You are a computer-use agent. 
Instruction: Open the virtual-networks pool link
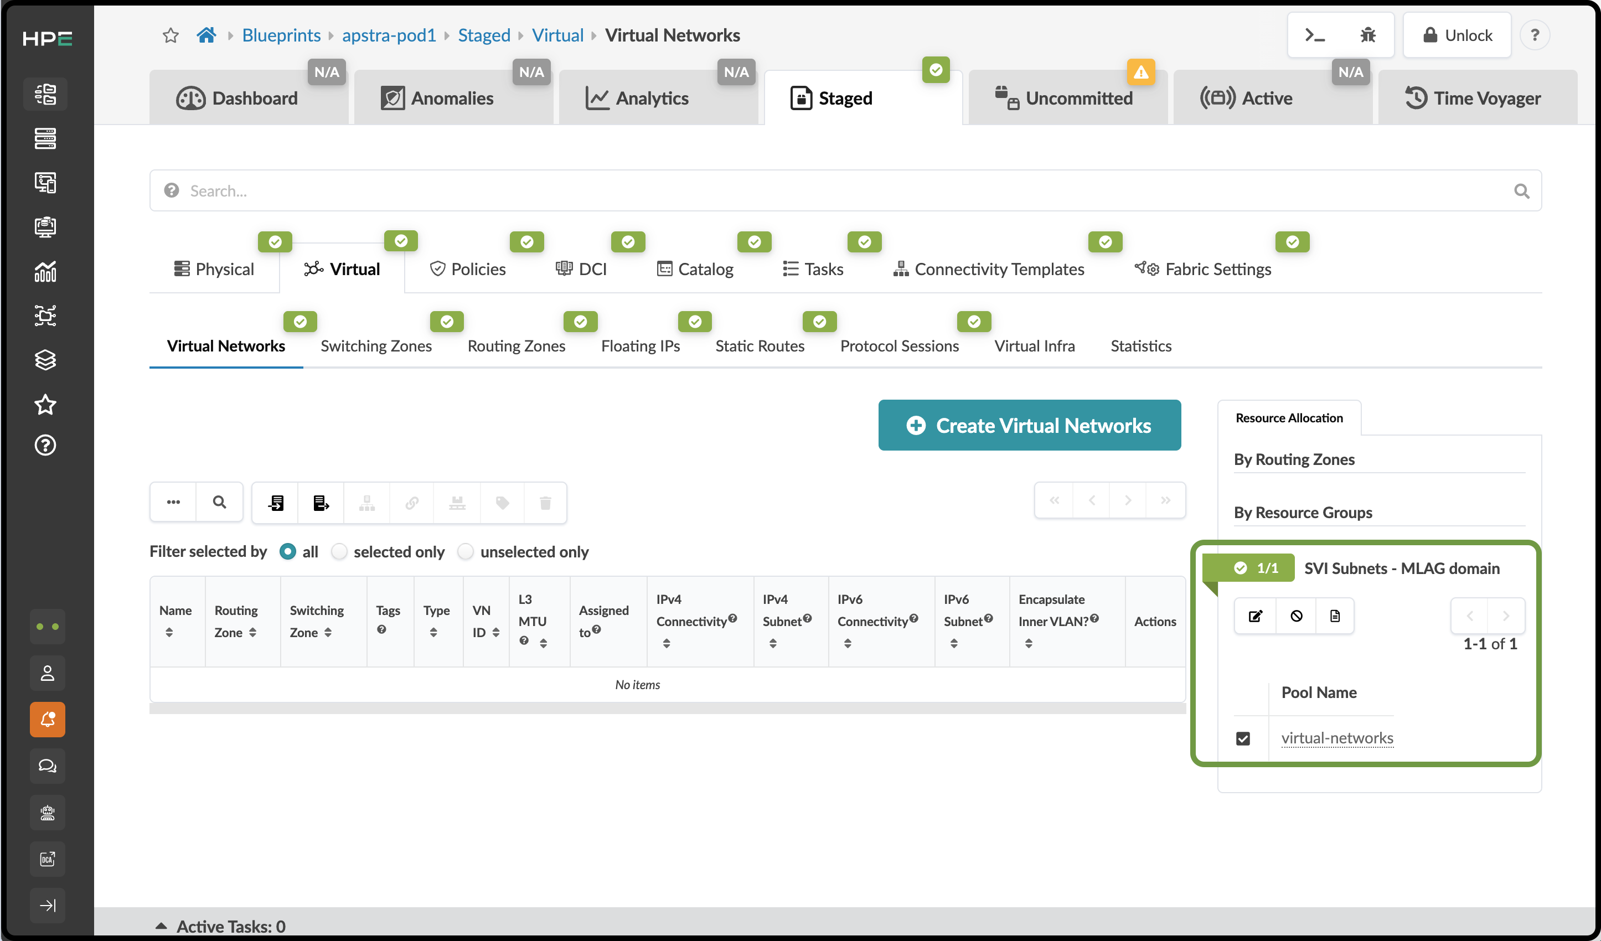pyautogui.click(x=1337, y=738)
